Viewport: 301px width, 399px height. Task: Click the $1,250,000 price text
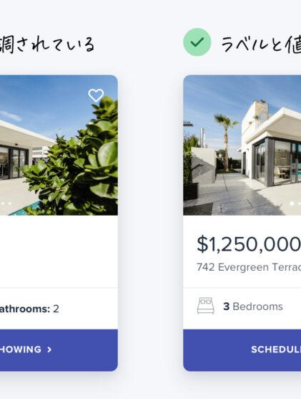[249, 244]
